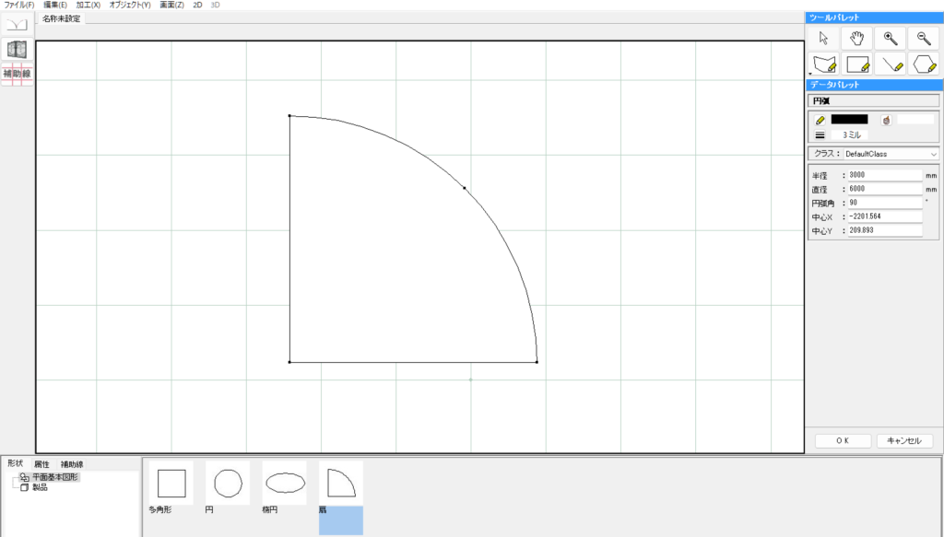Toggle 2D view mode
Image resolution: width=944 pixels, height=537 pixels.
[x=197, y=6]
